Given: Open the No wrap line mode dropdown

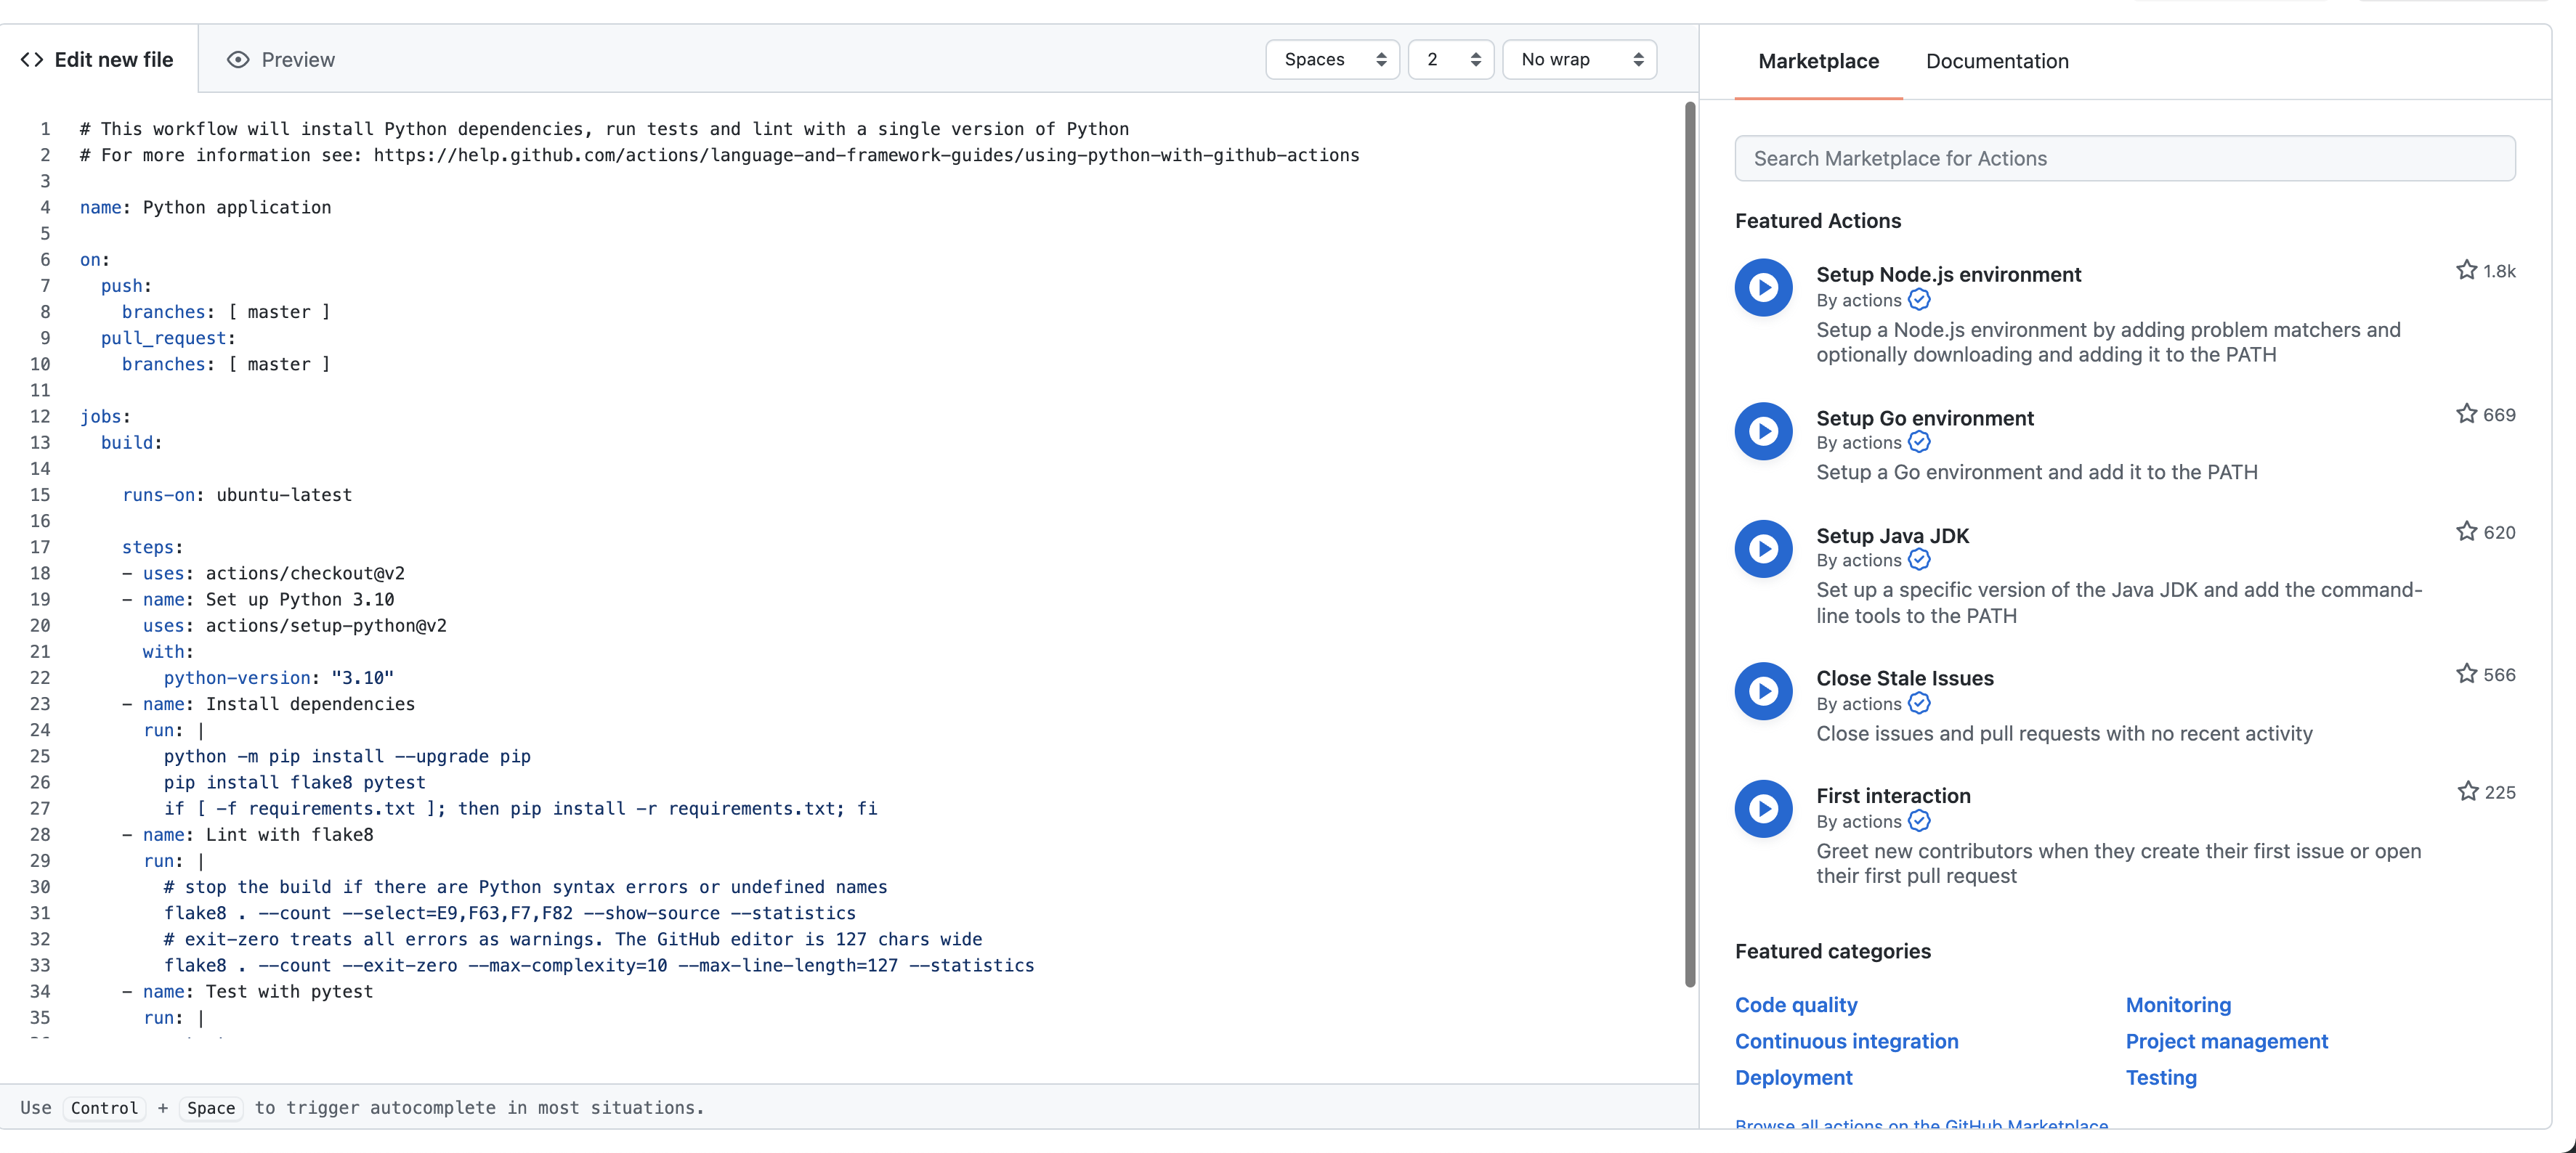Looking at the screenshot, I should tap(1579, 60).
